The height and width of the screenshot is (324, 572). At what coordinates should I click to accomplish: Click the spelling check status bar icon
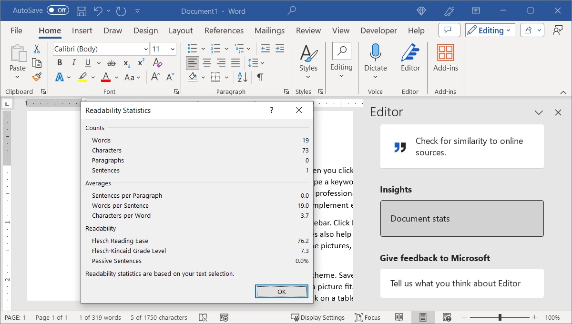point(203,317)
